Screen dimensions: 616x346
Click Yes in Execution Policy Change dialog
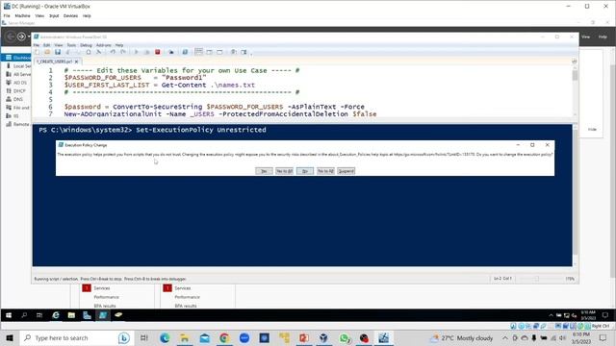point(264,171)
